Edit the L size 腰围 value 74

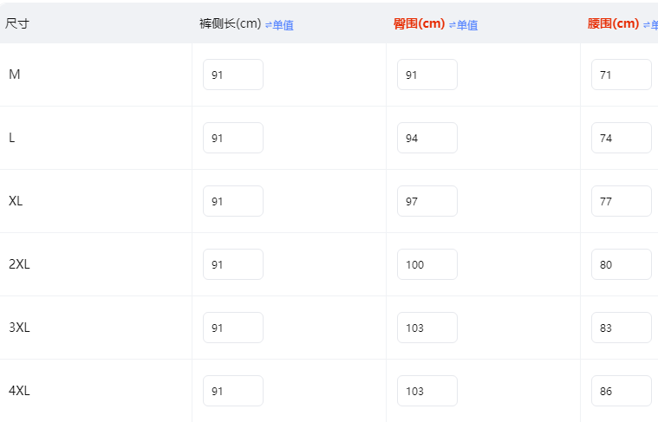click(x=622, y=138)
